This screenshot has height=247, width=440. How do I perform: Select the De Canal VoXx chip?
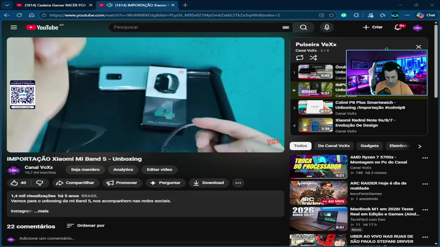pyautogui.click(x=334, y=146)
